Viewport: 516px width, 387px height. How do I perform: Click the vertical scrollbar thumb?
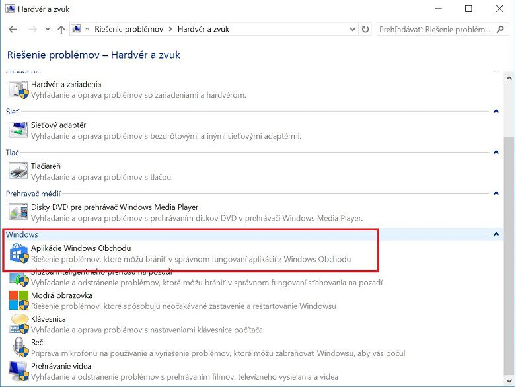click(509, 256)
